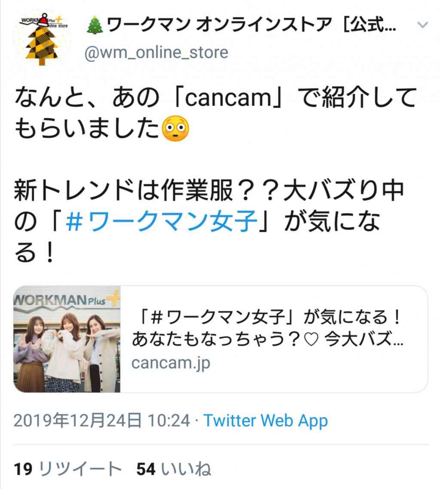Screen dimensions: 440x489
Task: Click tweet line なんと、あの「cancam」で紹介して
Action: coord(216,97)
